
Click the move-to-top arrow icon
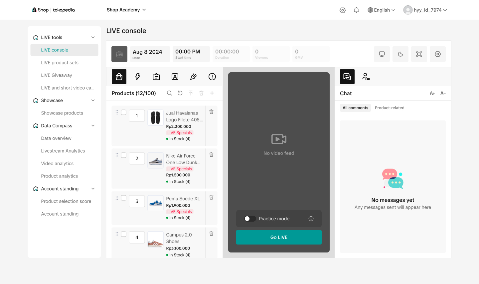191,93
